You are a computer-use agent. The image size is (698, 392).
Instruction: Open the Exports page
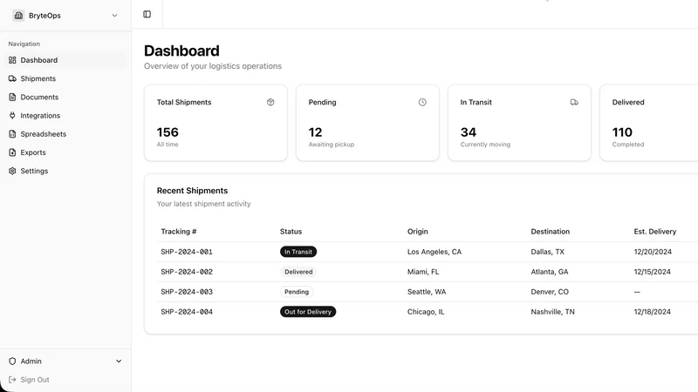[65, 152]
